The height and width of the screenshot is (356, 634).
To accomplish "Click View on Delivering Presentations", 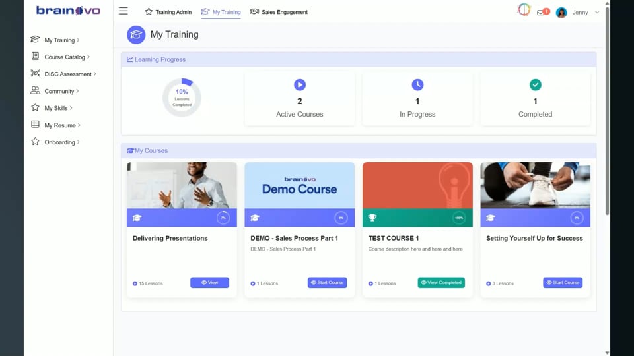I will click(x=209, y=283).
